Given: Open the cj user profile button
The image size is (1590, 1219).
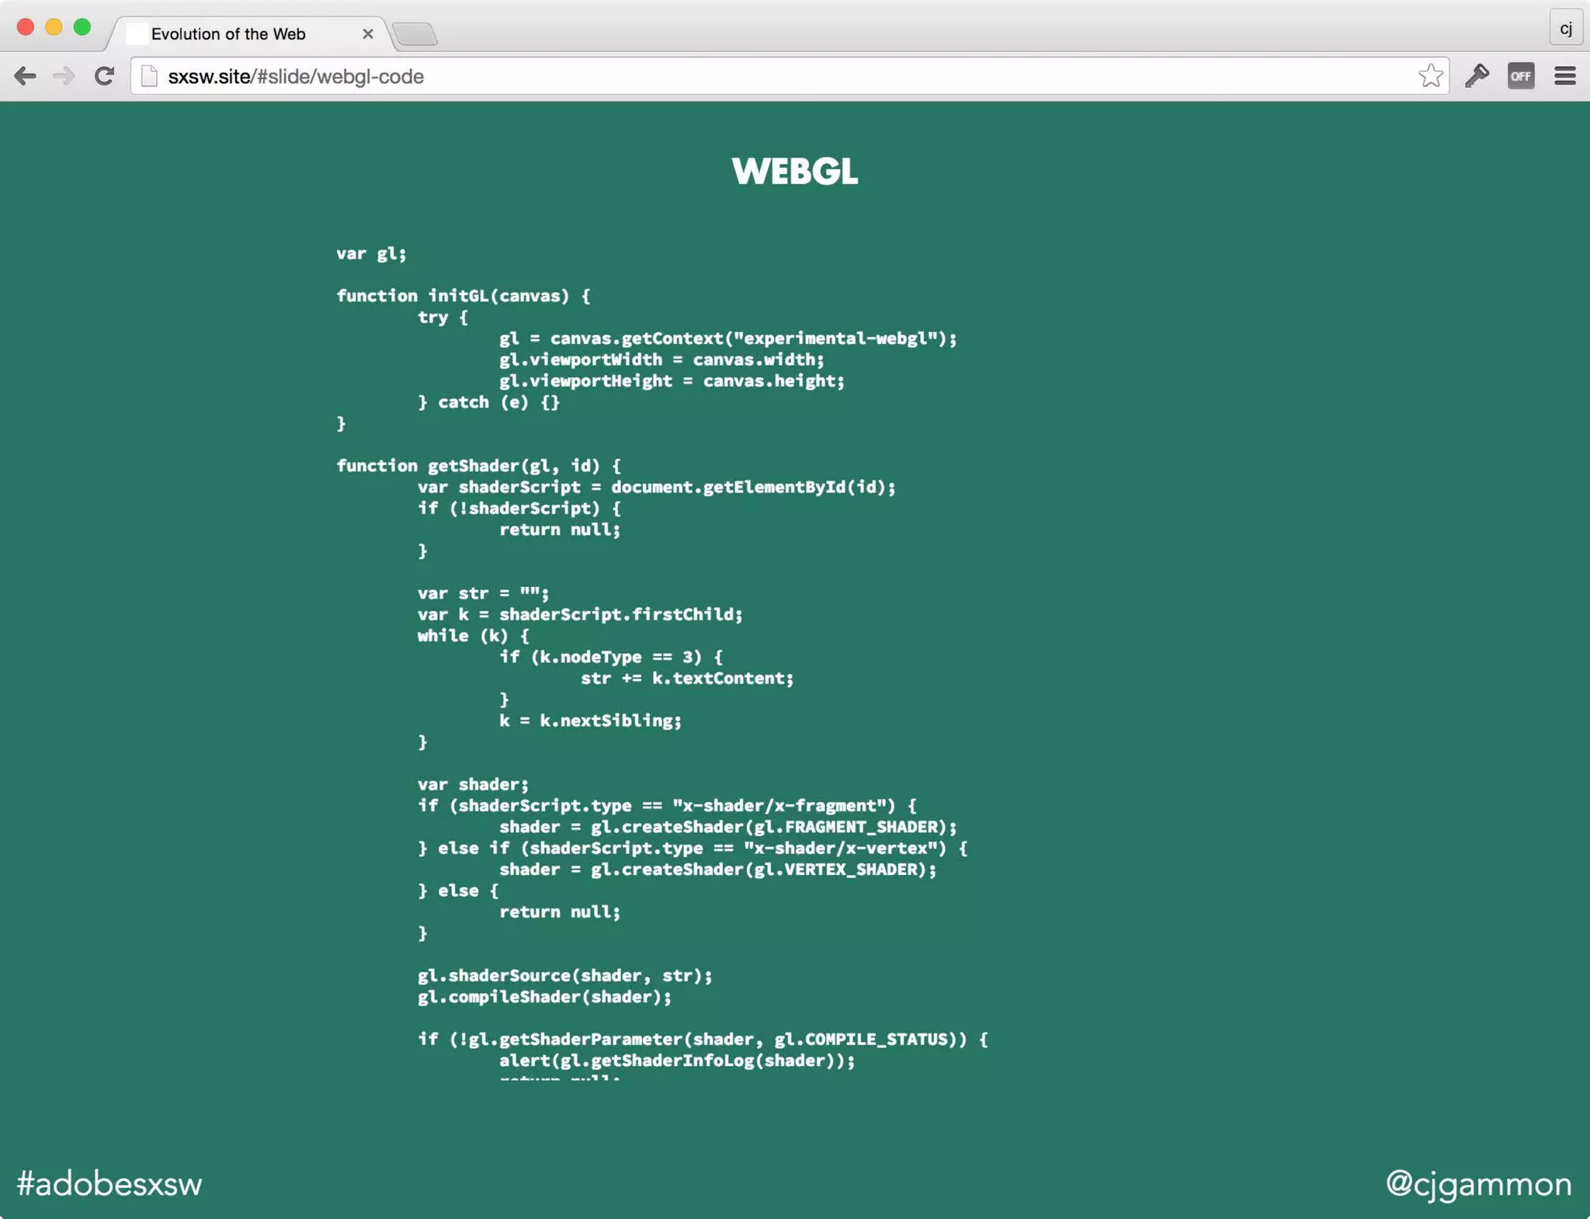Looking at the screenshot, I should click(1566, 28).
